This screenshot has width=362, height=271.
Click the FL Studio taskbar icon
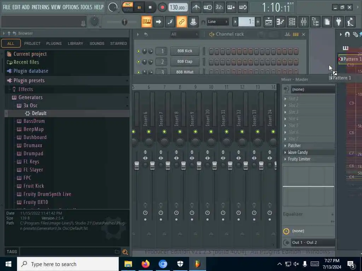(x=197, y=264)
